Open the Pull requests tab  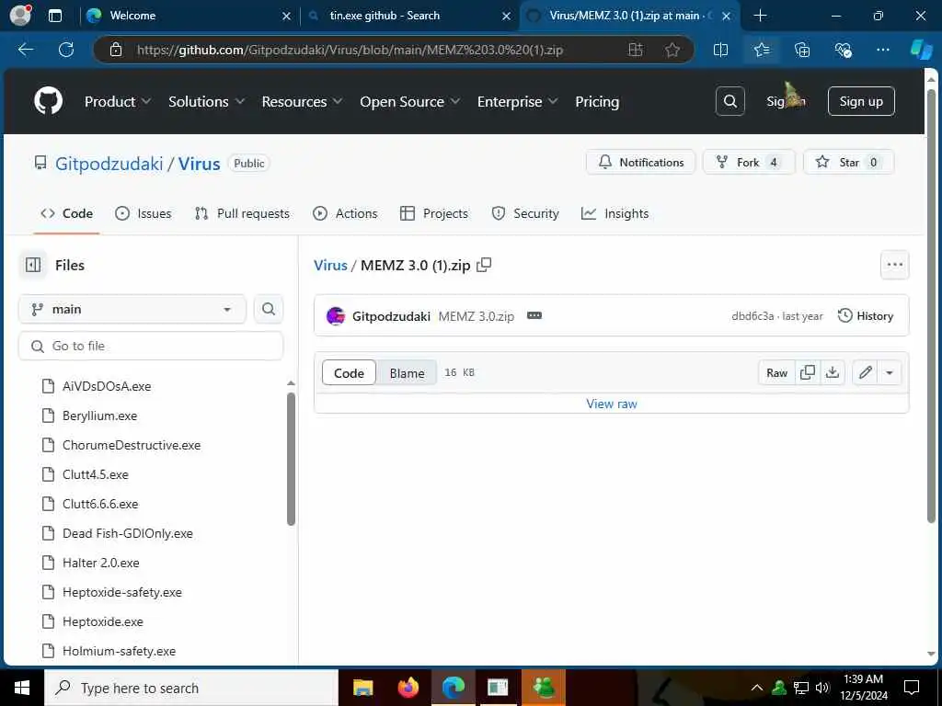click(x=242, y=213)
